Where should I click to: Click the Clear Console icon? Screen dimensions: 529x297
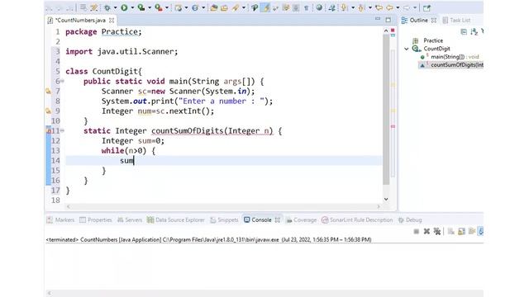(x=450, y=231)
